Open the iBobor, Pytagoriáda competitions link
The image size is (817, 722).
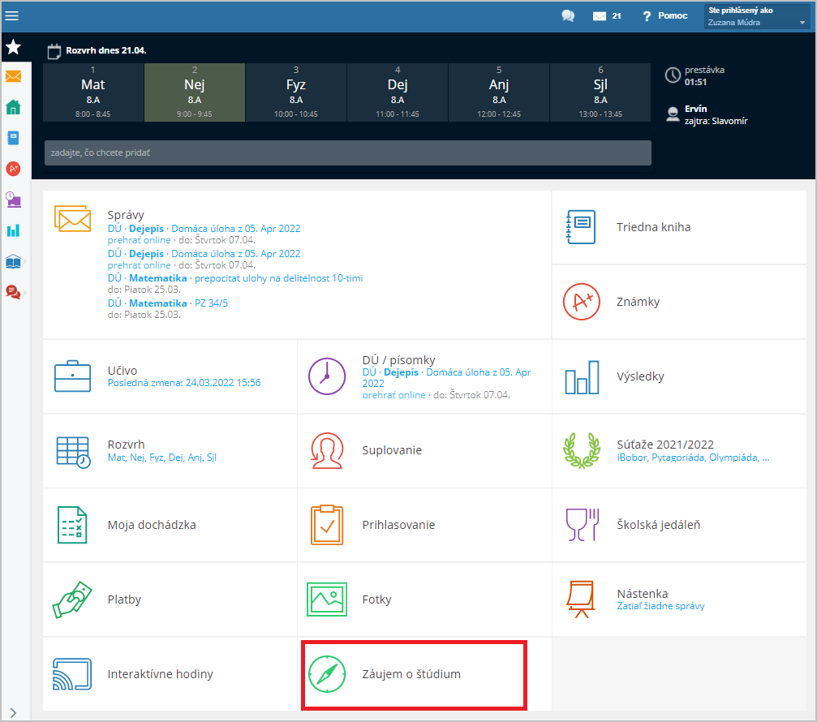[x=693, y=458]
